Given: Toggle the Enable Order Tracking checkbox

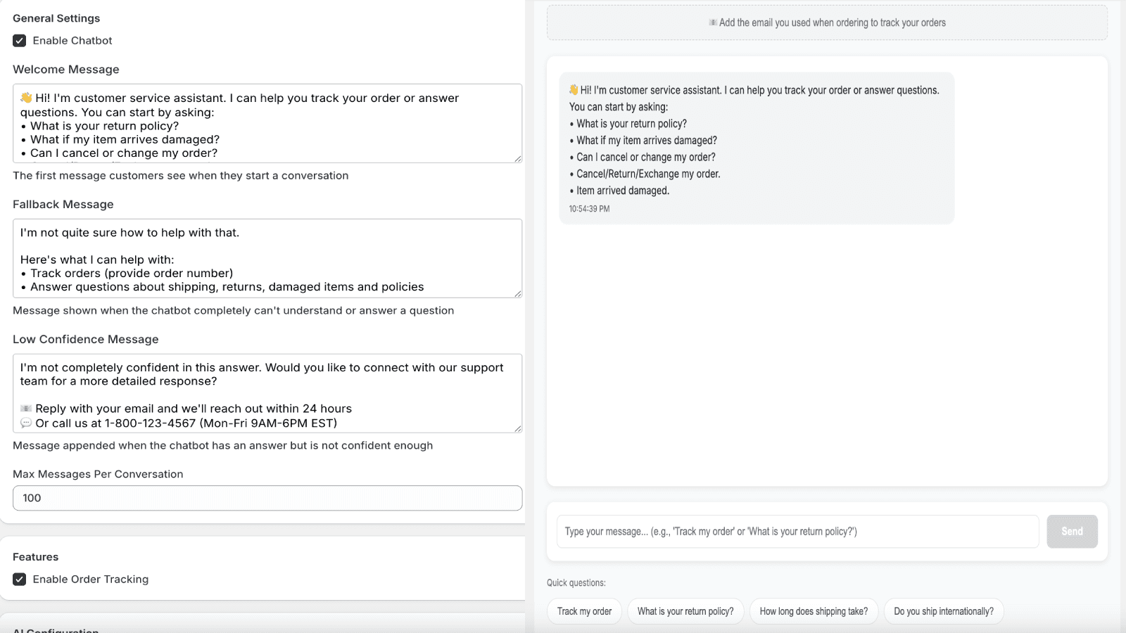Looking at the screenshot, I should (19, 579).
